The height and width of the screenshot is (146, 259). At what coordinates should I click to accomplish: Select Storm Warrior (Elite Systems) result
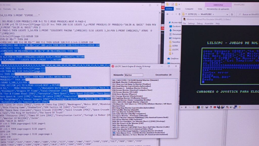coord(127,119)
